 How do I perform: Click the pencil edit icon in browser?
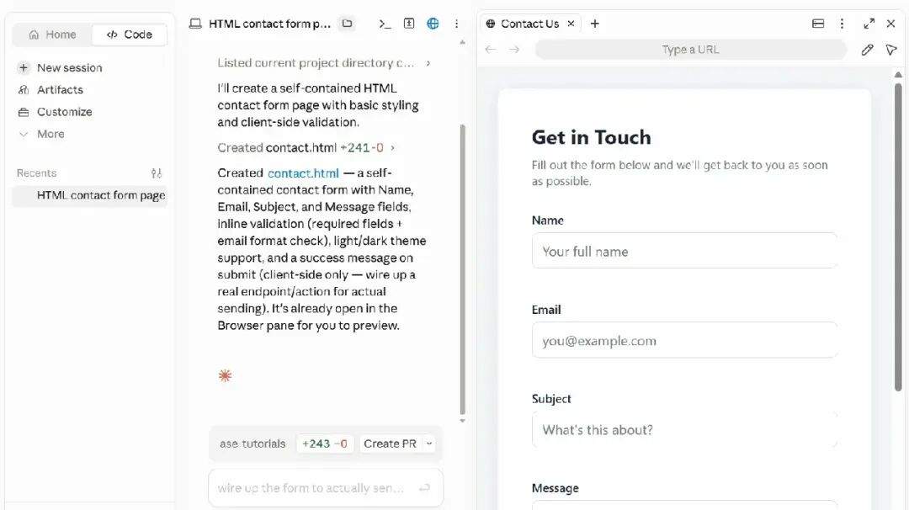coord(867,50)
